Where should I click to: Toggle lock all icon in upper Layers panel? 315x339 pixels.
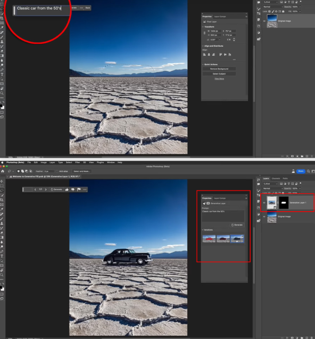tap(283, 11)
